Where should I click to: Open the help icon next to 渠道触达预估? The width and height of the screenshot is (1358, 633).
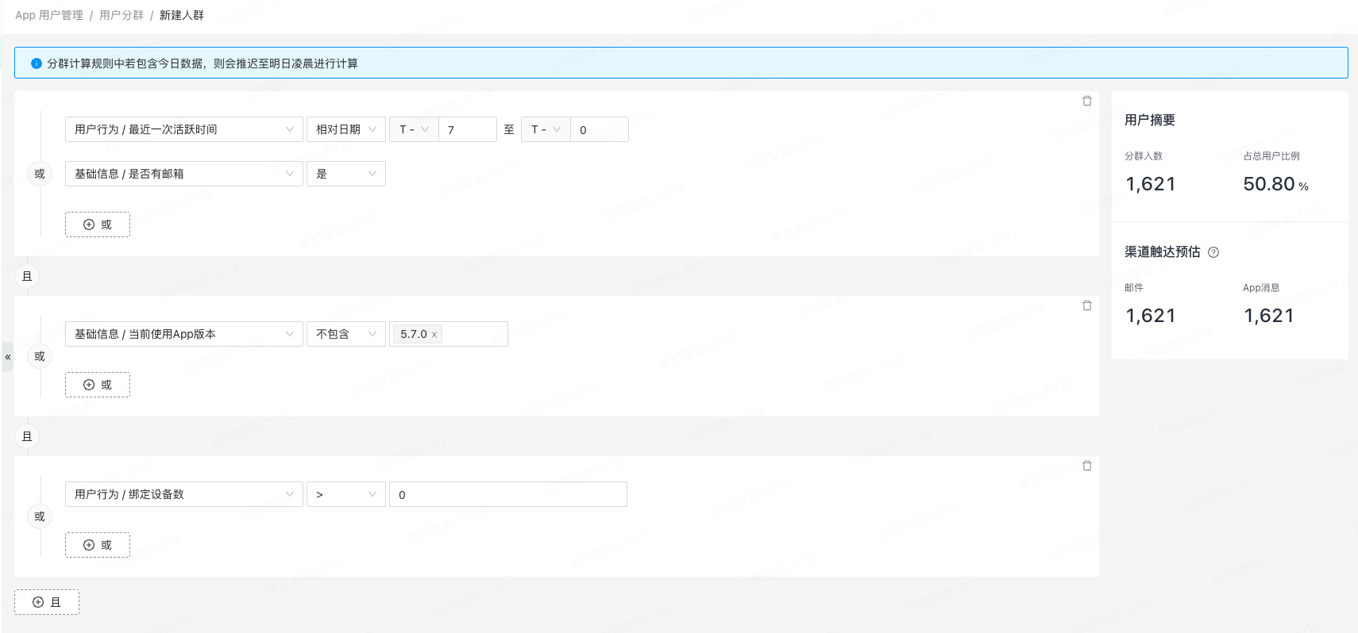point(1213,252)
